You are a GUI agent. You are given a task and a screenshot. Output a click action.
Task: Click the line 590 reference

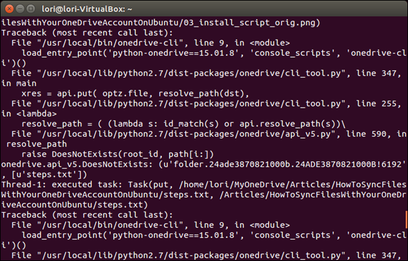(355, 144)
